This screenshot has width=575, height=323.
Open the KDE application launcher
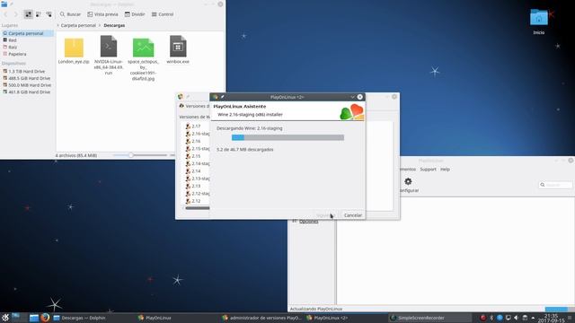pos(5,318)
